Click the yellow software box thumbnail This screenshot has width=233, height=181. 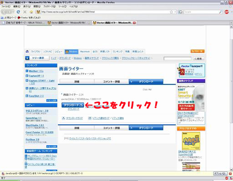191,141
